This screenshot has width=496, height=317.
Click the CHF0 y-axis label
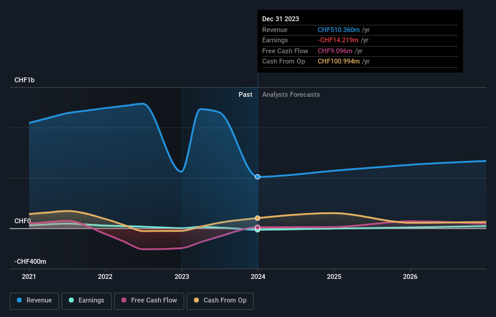pyautogui.click(x=22, y=221)
